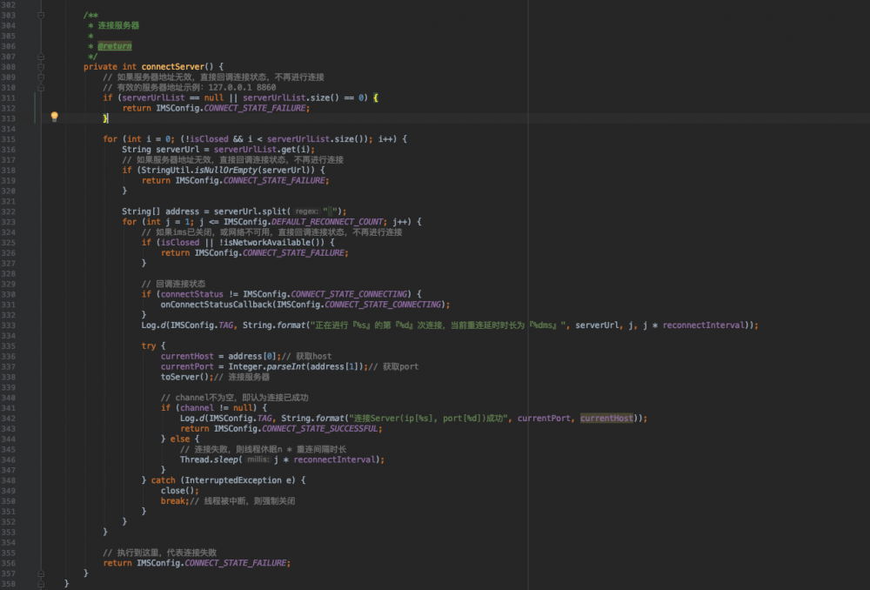Click the yellow lightbulb intention icon in the gutter
Viewport: 870px width, 590px height.
54,116
